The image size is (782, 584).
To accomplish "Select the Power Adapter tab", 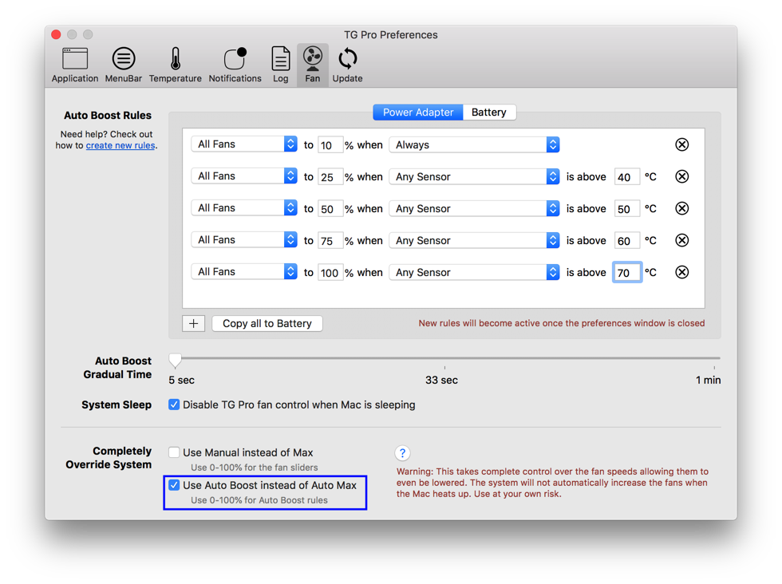I will [418, 112].
